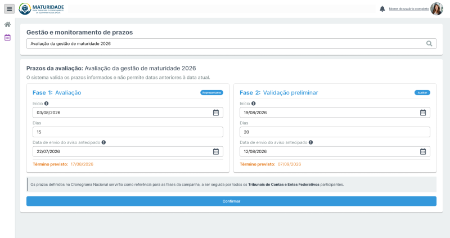This screenshot has width=450, height=238.
Task: Open calendar for Fase 2 aviso antecipado
Action: (423, 151)
